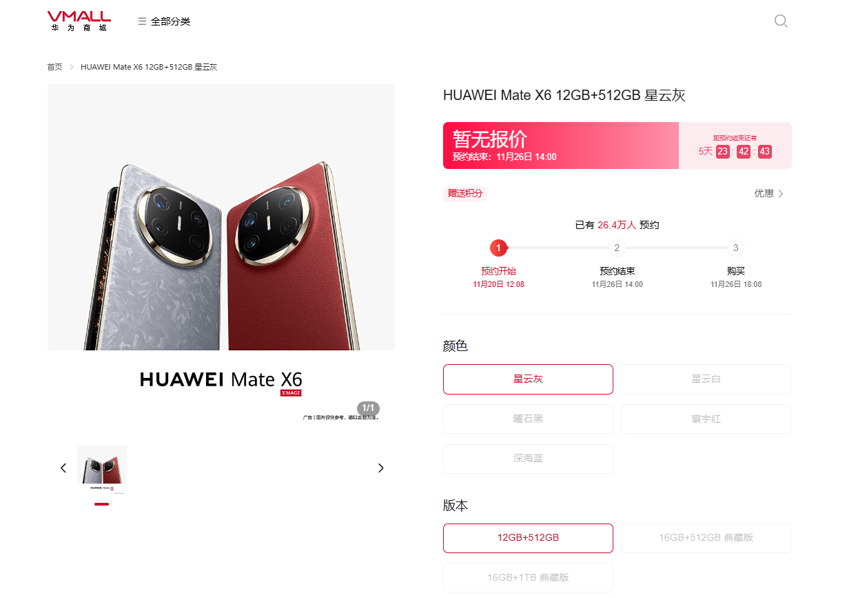Show next thumbnail with right arrow
Image resolution: width=847 pixels, height=598 pixels.
(x=380, y=468)
